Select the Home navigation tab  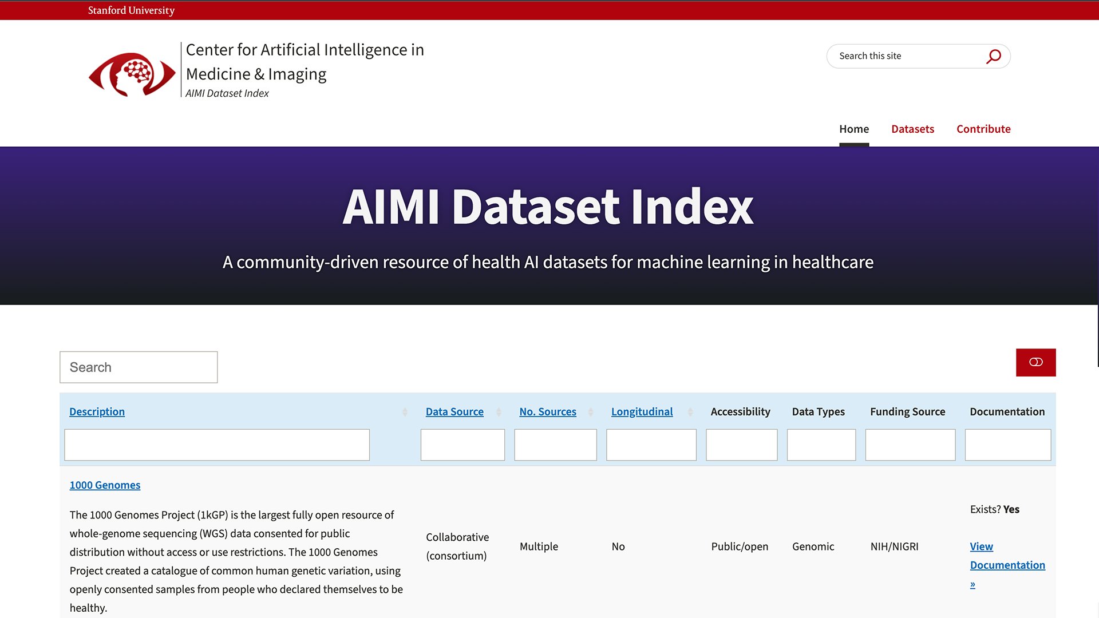click(853, 129)
